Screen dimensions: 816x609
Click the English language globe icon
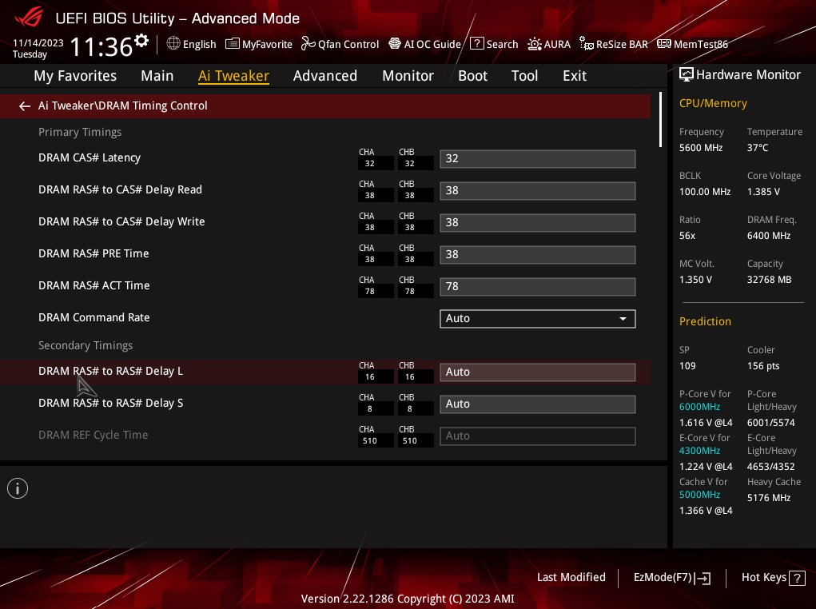click(173, 43)
